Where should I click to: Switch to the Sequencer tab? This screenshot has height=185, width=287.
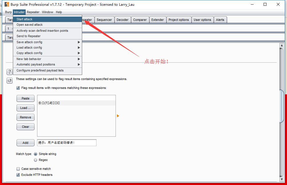[104, 20]
